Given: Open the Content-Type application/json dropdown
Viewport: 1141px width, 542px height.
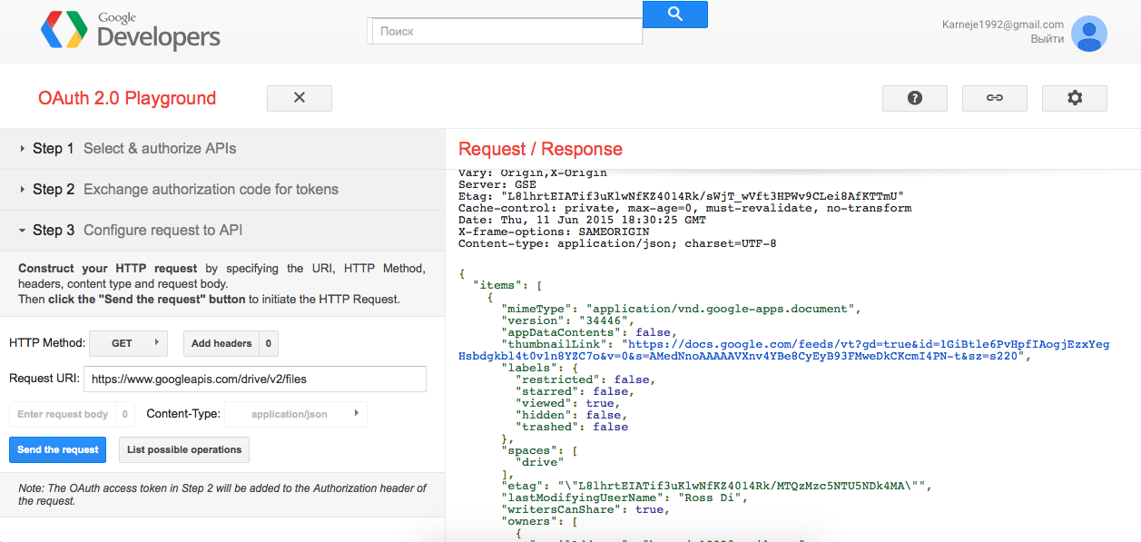Looking at the screenshot, I should [296, 414].
